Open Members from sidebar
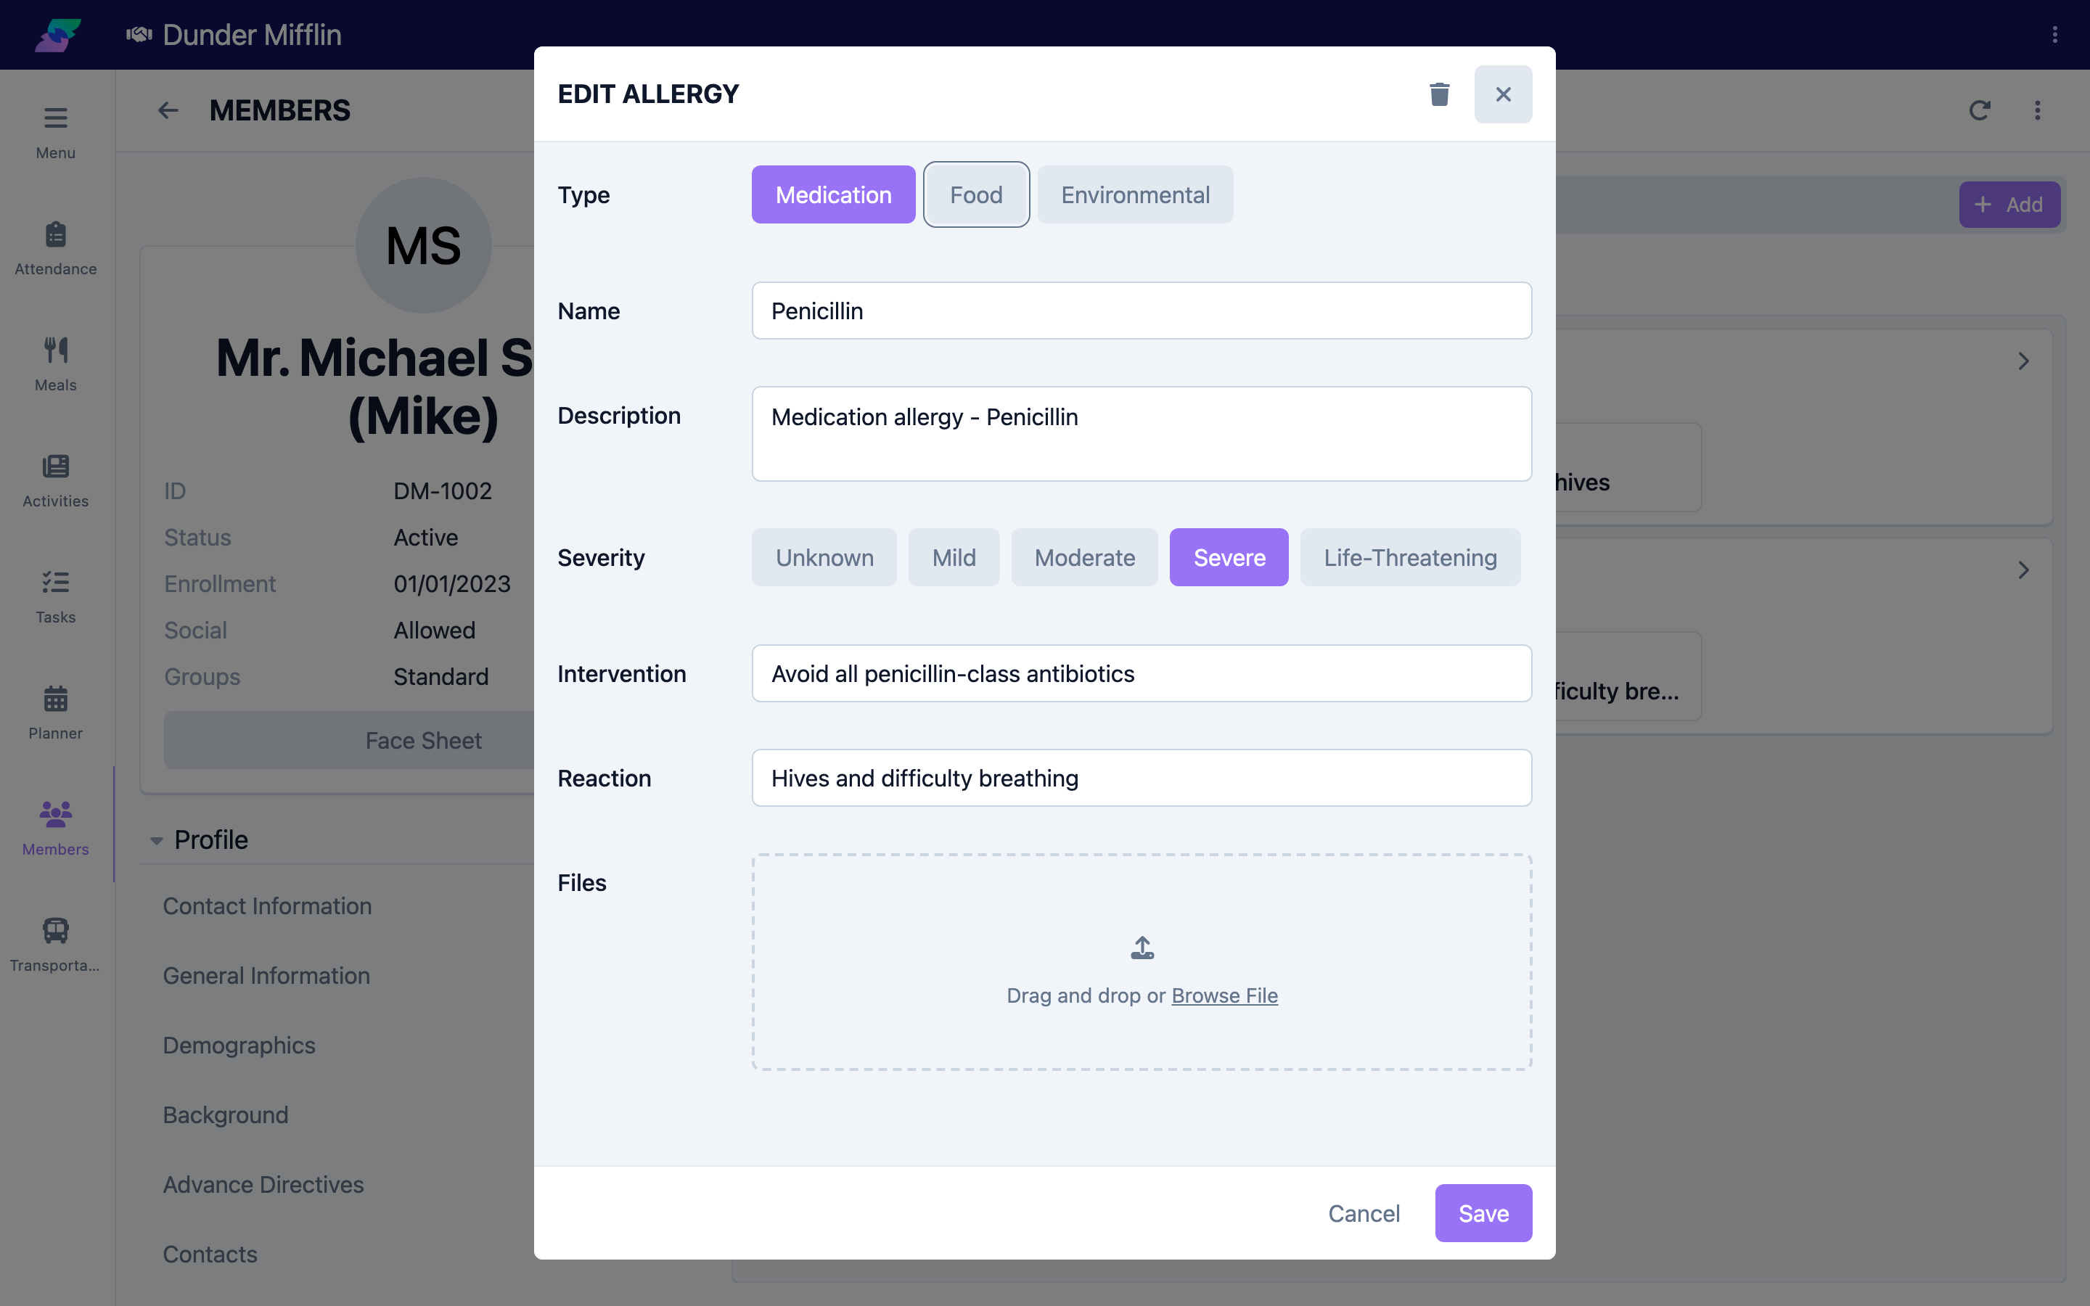 (55, 829)
